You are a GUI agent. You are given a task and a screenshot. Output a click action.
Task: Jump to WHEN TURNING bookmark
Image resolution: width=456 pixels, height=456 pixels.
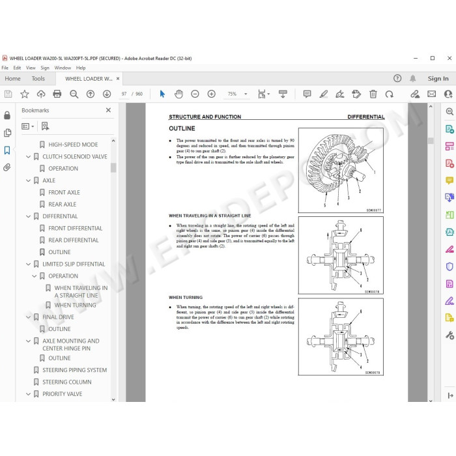[x=75, y=305]
